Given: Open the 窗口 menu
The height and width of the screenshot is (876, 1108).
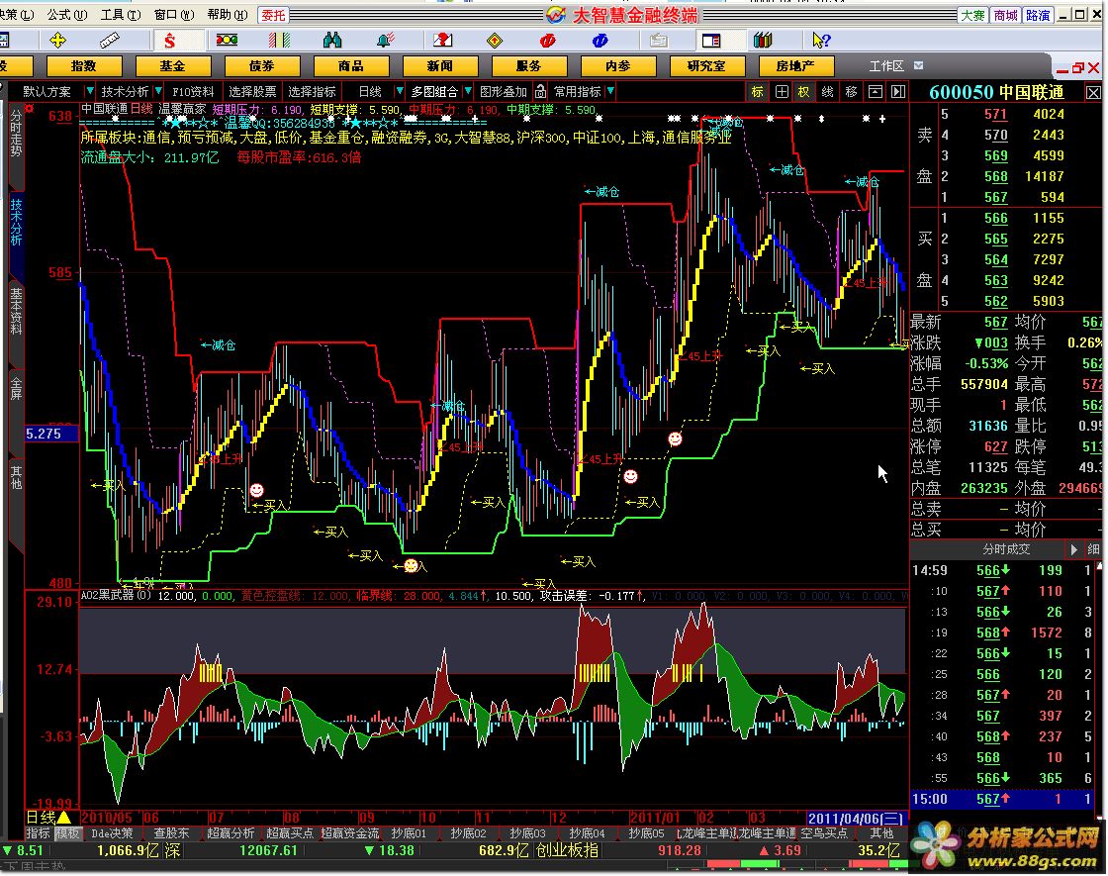Looking at the screenshot, I should [x=174, y=14].
